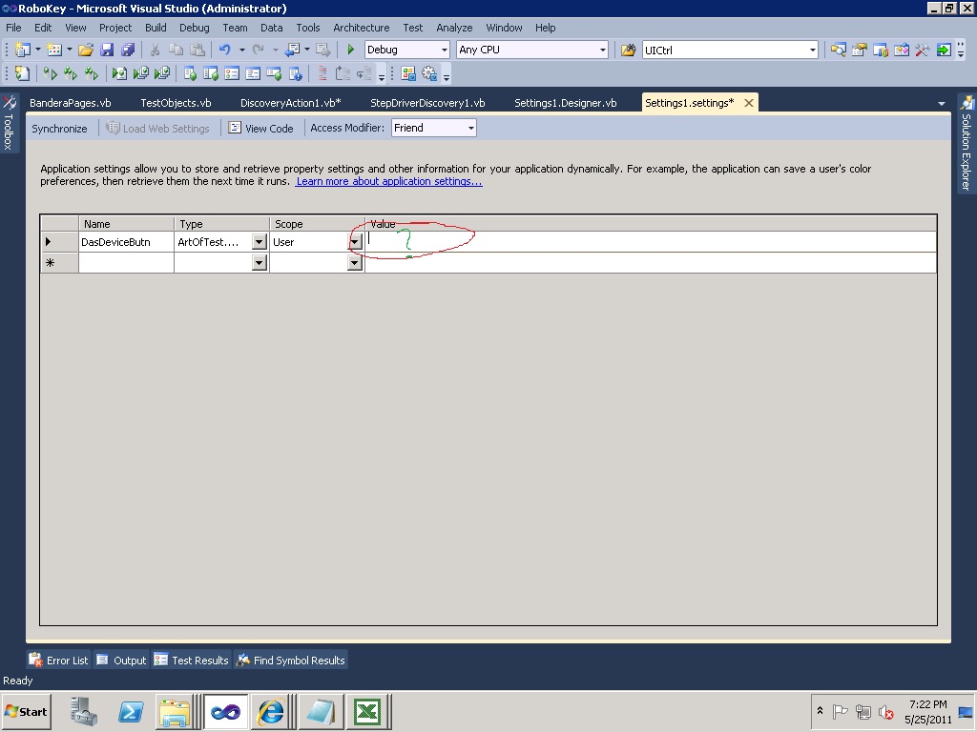Click the empty Name cell in new row
Image resolution: width=977 pixels, height=732 pixels.
pos(126,263)
